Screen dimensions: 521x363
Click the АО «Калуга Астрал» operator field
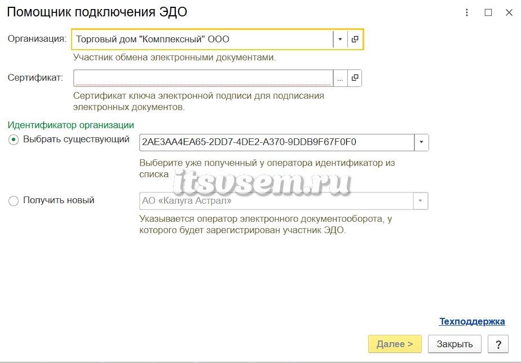[x=276, y=201]
